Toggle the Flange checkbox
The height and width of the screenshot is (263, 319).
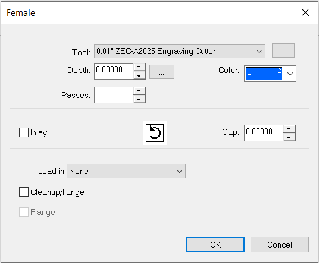tap(24, 212)
